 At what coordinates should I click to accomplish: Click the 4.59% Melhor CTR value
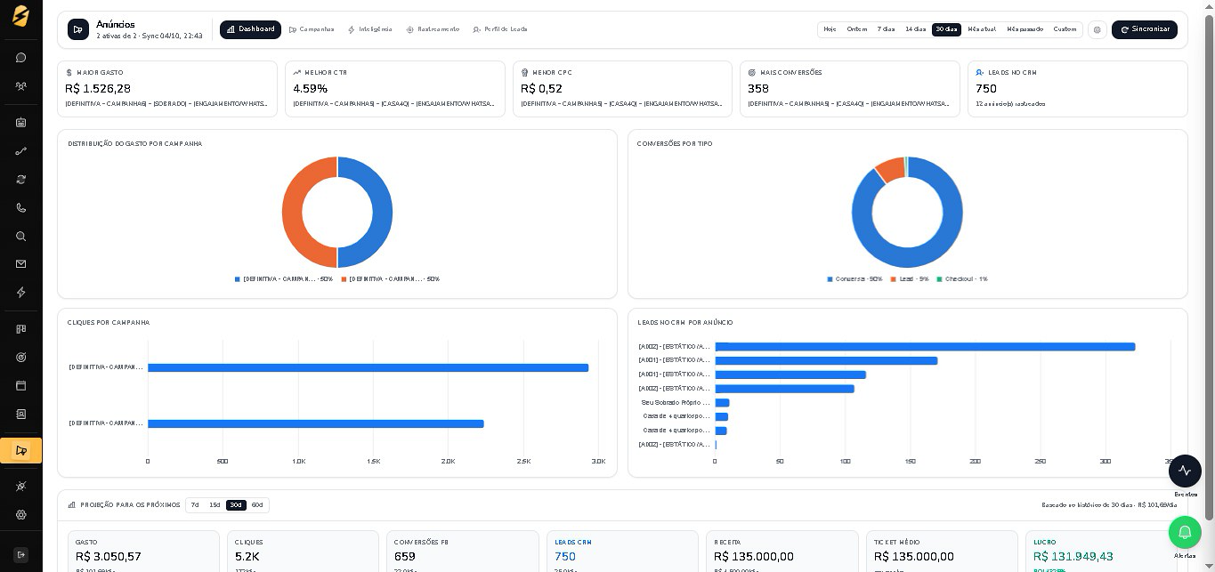[x=311, y=89]
